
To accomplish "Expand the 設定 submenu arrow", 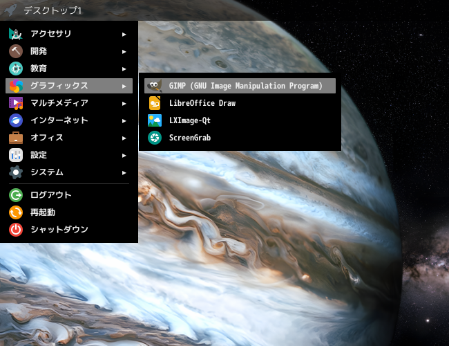I will coord(124,156).
